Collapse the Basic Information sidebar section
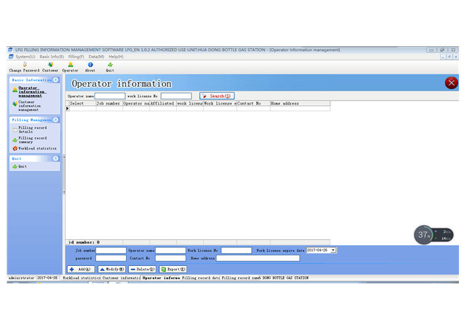 56,80
